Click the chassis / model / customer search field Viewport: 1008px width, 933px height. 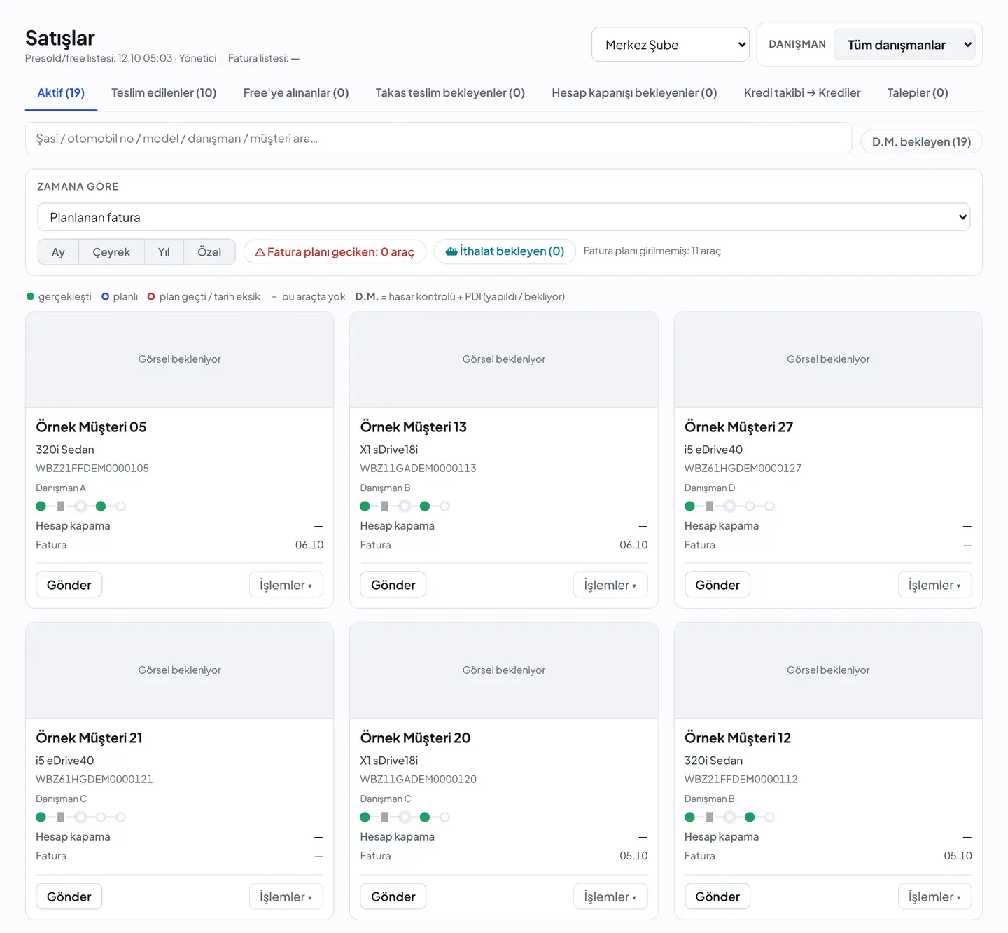click(x=438, y=138)
